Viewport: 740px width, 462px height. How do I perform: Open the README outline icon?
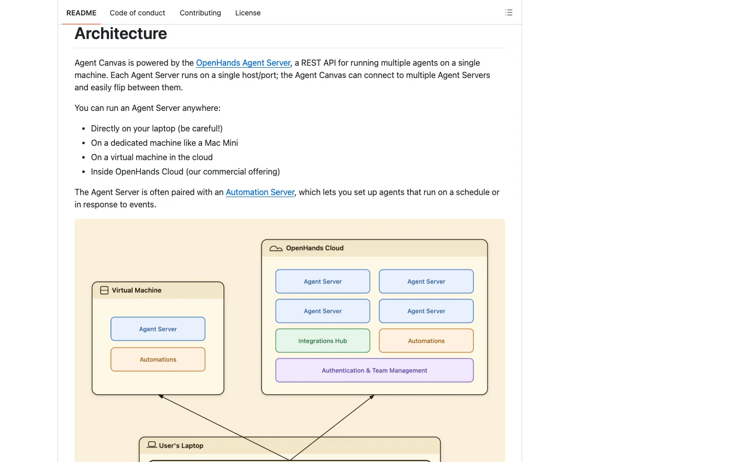point(509,12)
